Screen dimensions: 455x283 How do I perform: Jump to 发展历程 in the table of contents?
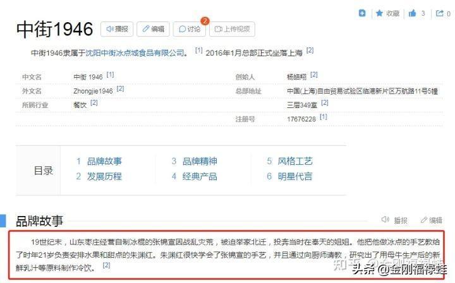[104, 176]
